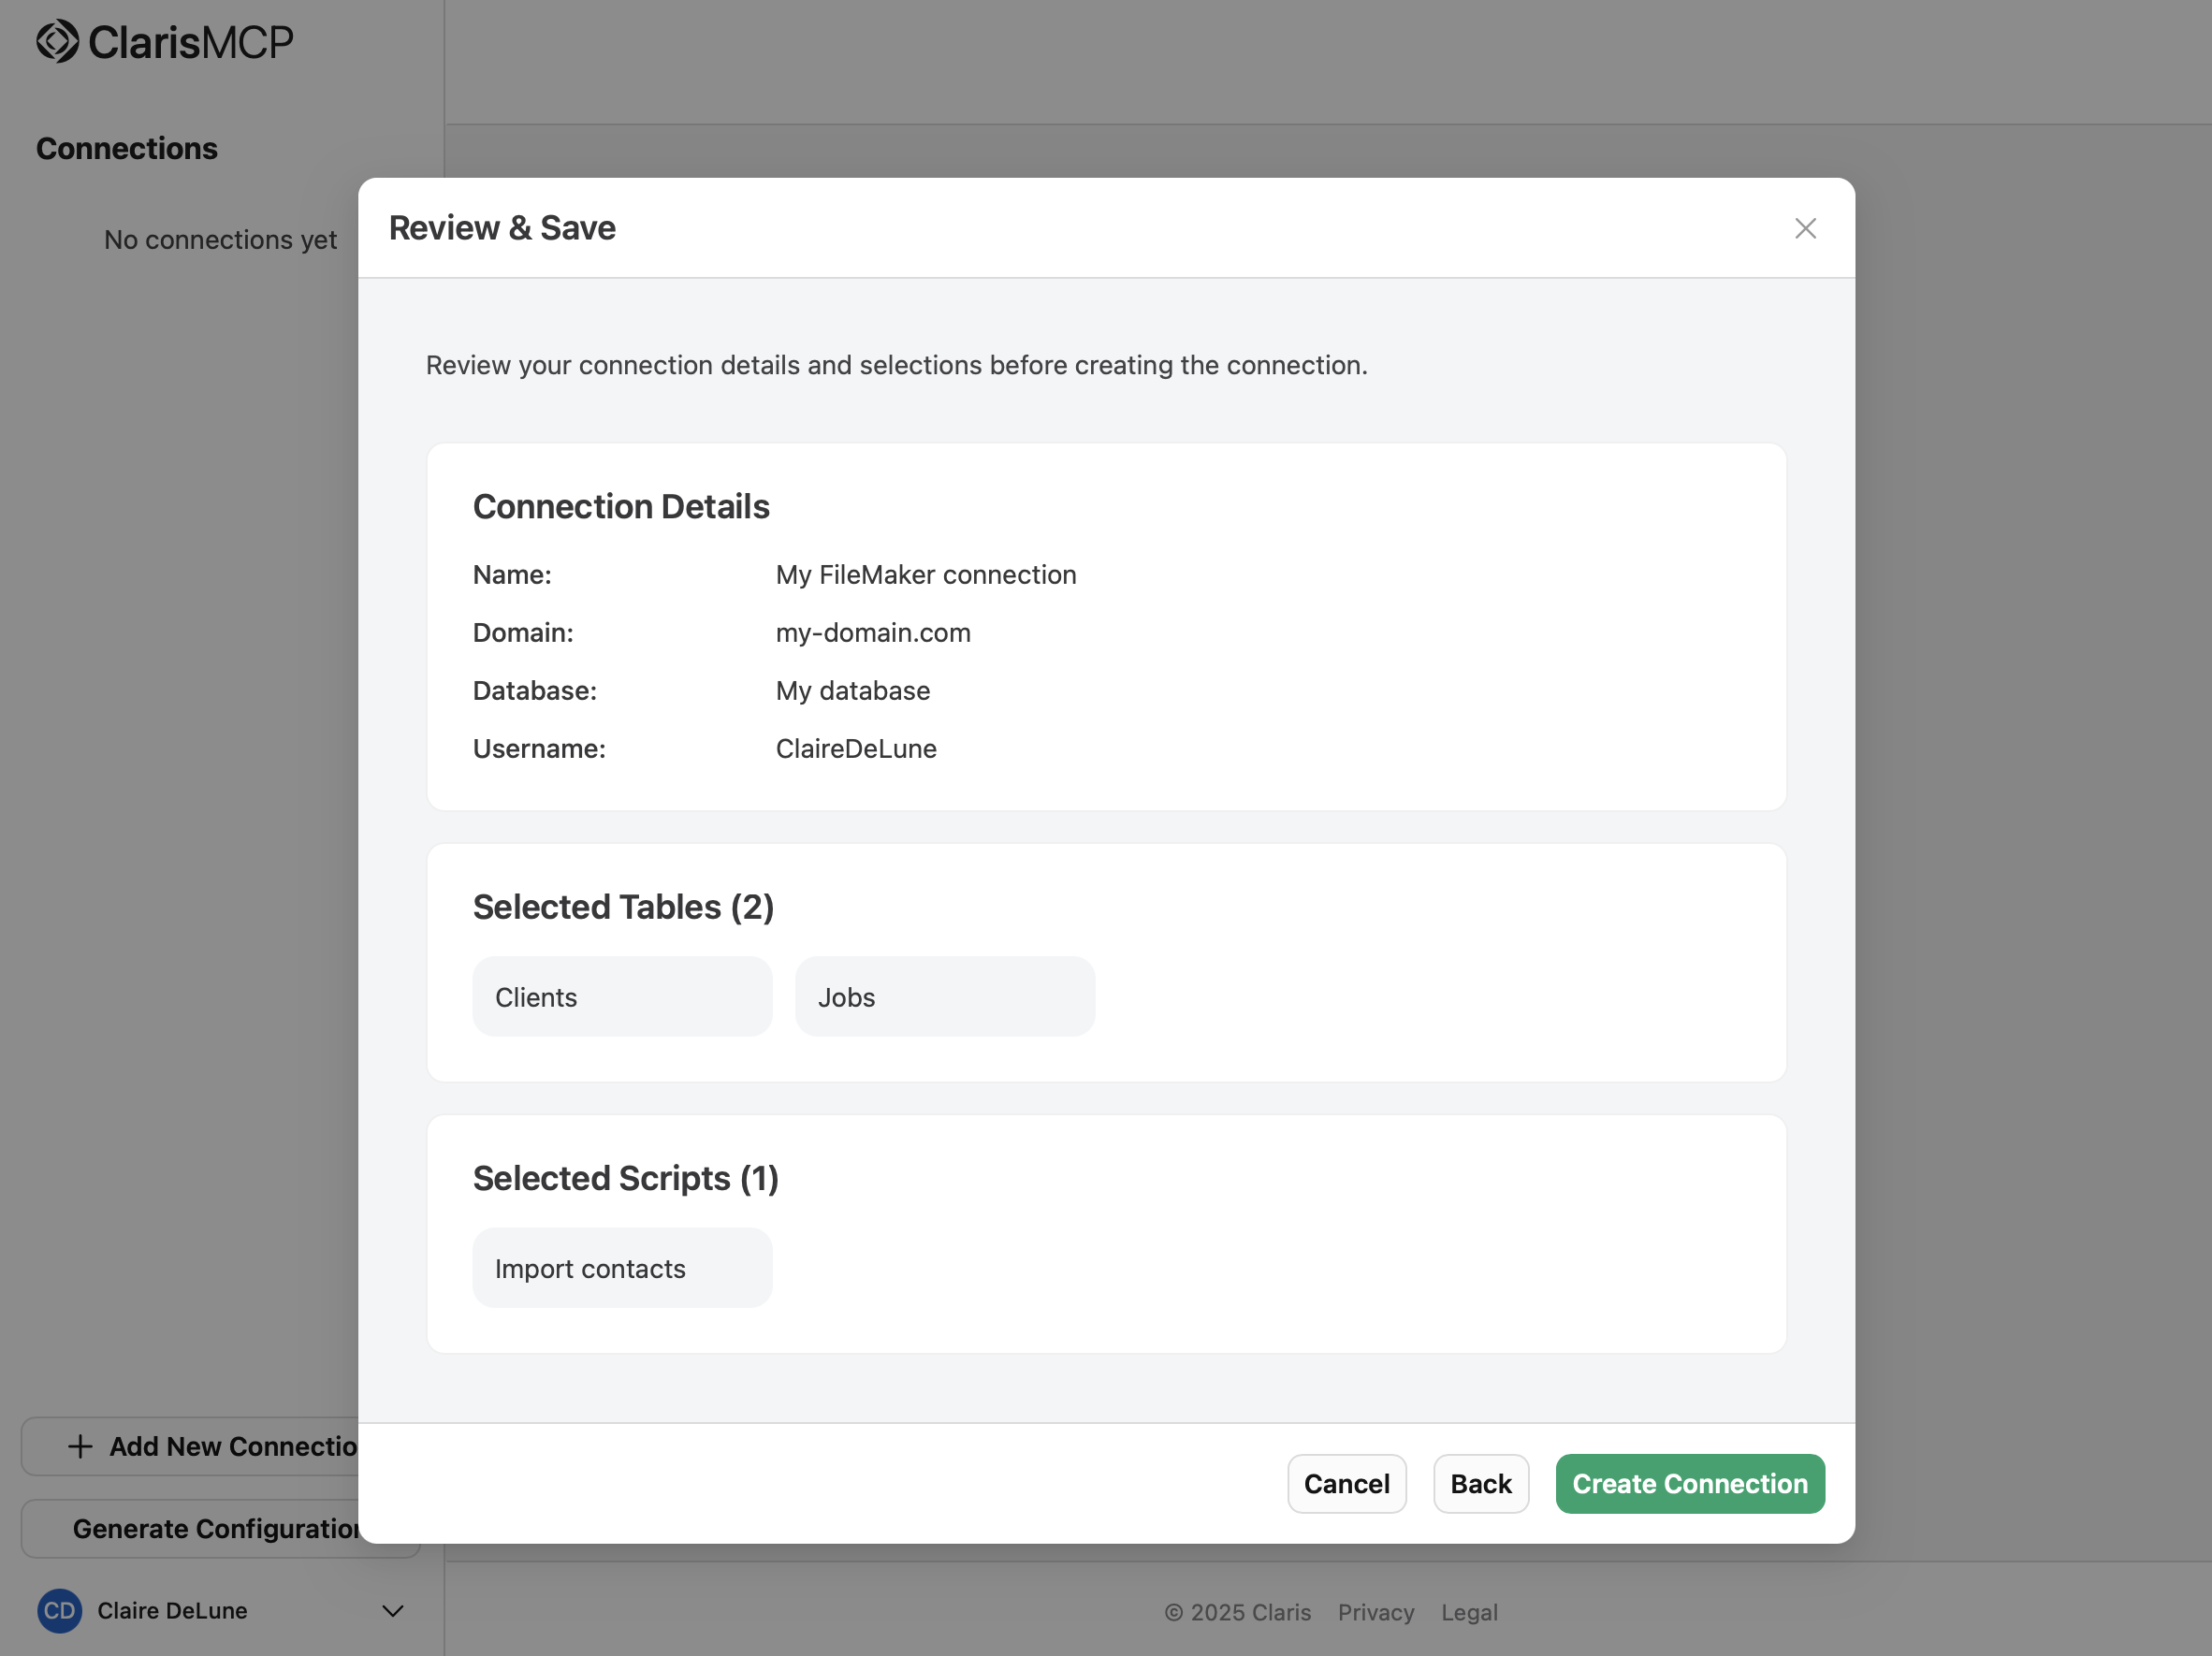Open the Privacy page
Screen dimensions: 2212x1656
click(1376, 1612)
